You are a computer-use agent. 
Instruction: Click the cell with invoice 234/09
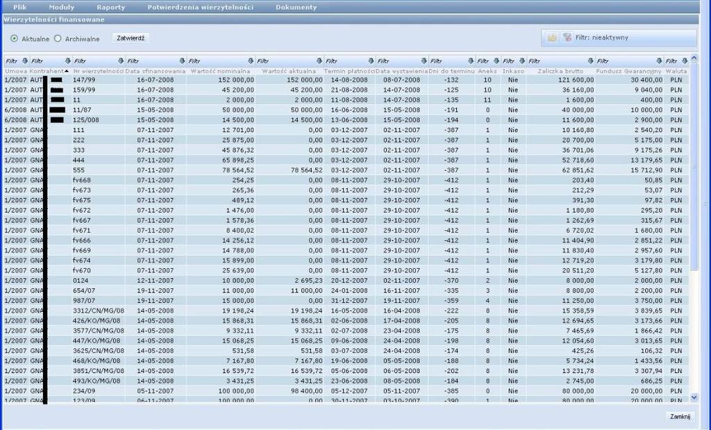tap(99, 390)
